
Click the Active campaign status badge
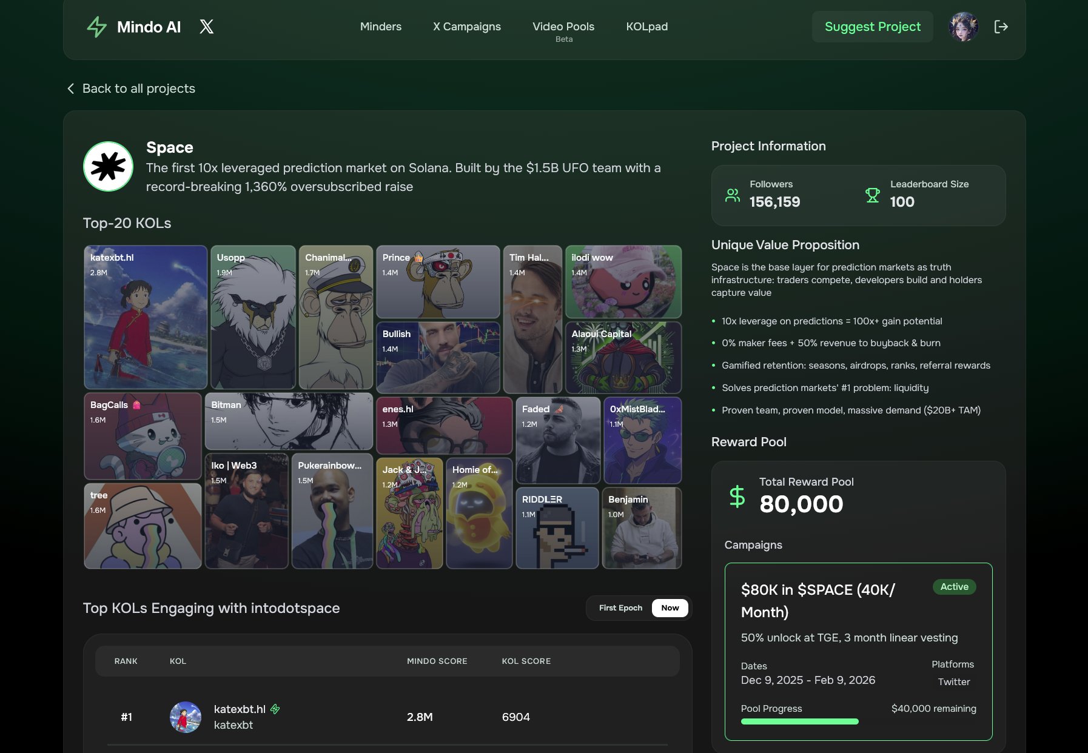955,587
